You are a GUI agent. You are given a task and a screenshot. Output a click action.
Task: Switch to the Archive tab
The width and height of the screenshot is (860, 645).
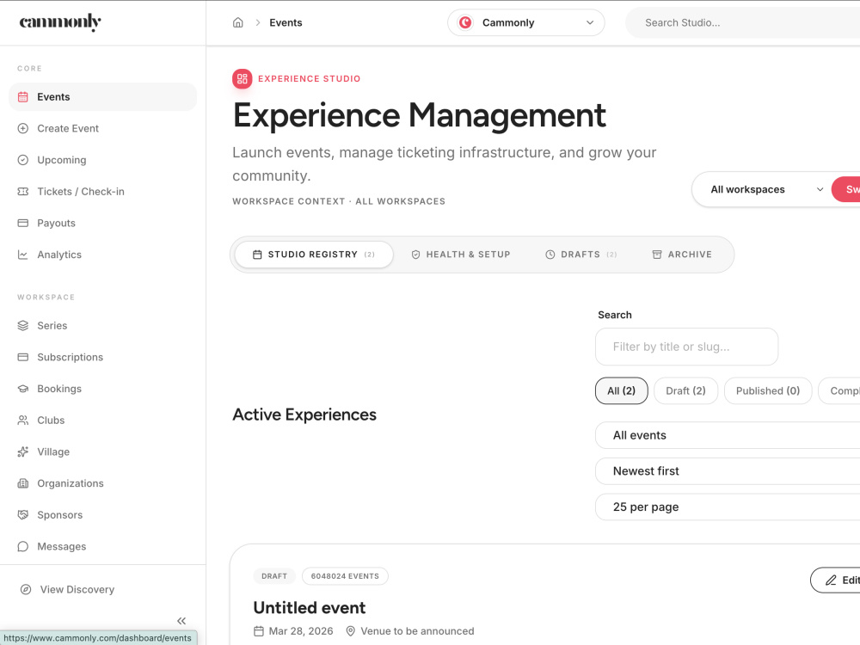pos(682,255)
